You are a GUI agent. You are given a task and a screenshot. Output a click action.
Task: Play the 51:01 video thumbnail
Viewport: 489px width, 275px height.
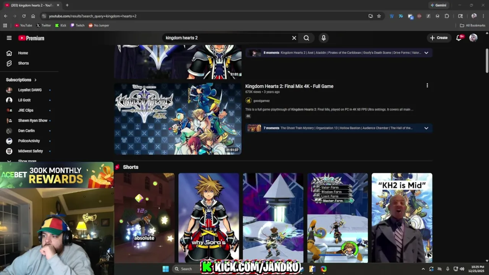[x=178, y=62]
